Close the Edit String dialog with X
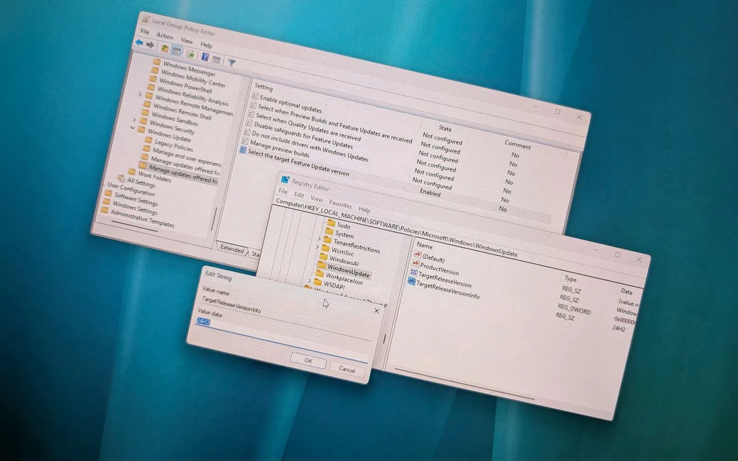This screenshot has height=461, width=738. pos(376,311)
